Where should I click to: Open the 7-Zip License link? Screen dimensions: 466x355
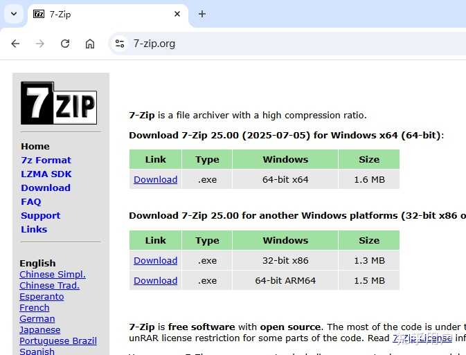tap(422, 338)
